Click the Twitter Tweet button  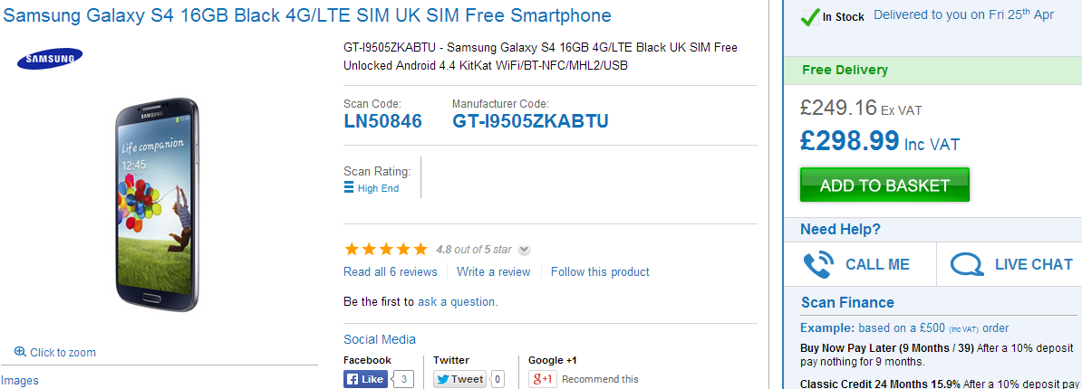459,379
